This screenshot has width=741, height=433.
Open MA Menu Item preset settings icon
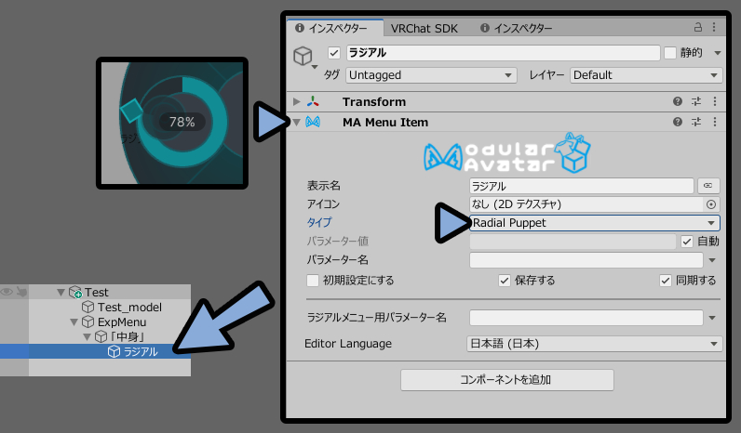pyautogui.click(x=696, y=122)
